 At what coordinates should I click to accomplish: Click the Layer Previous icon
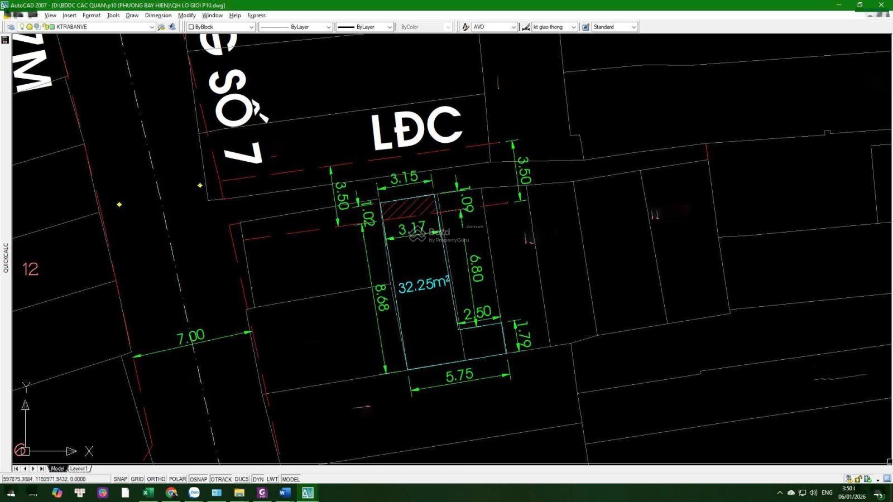[x=172, y=27]
